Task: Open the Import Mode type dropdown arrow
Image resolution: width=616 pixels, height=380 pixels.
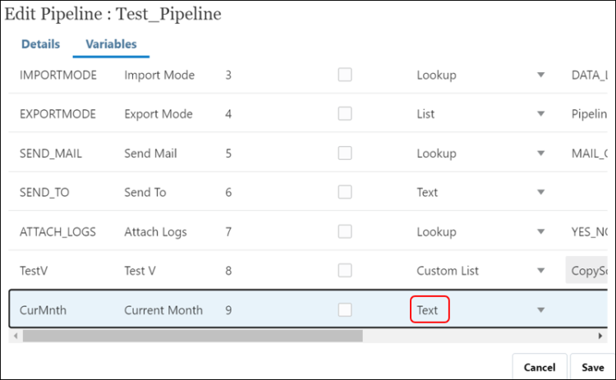Action: tap(540, 76)
